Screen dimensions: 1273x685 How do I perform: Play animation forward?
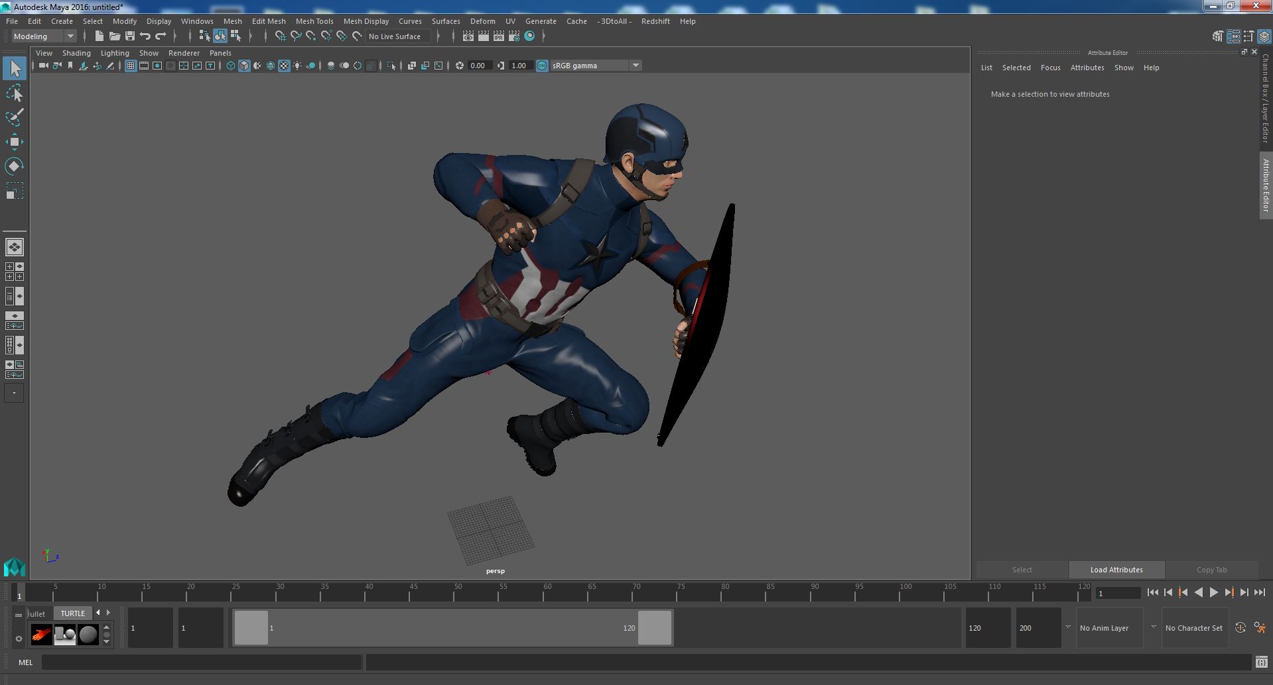(x=1213, y=593)
